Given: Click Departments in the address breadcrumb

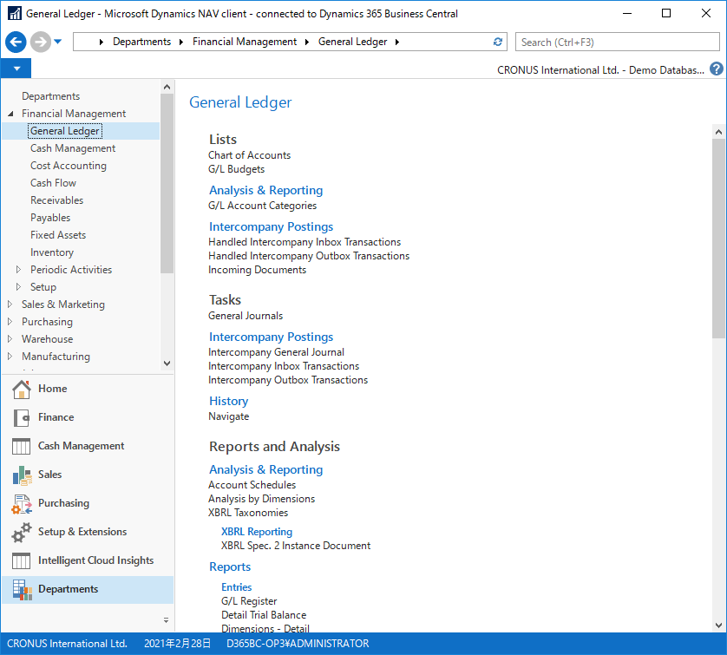Looking at the screenshot, I should pyautogui.click(x=142, y=42).
